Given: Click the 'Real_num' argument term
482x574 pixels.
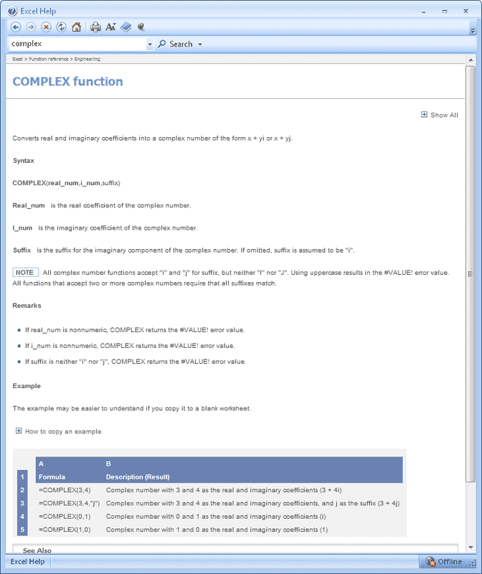Looking at the screenshot, I should click(29, 205).
